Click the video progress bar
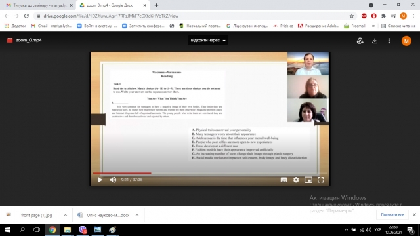The width and height of the screenshot is (420, 236). [210, 173]
